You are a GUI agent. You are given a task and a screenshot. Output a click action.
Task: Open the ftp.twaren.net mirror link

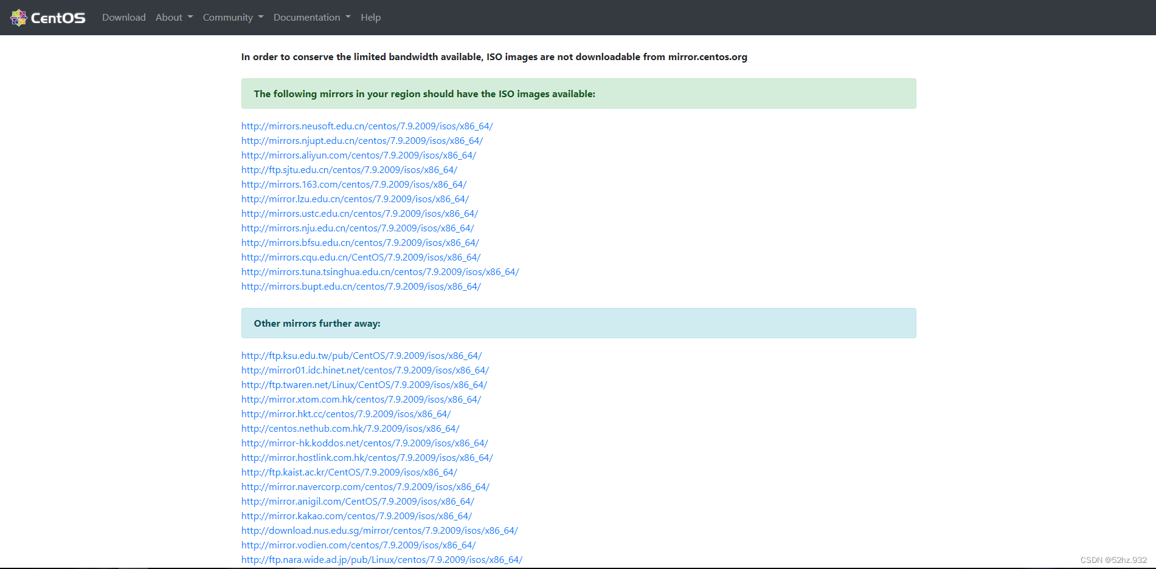point(364,385)
